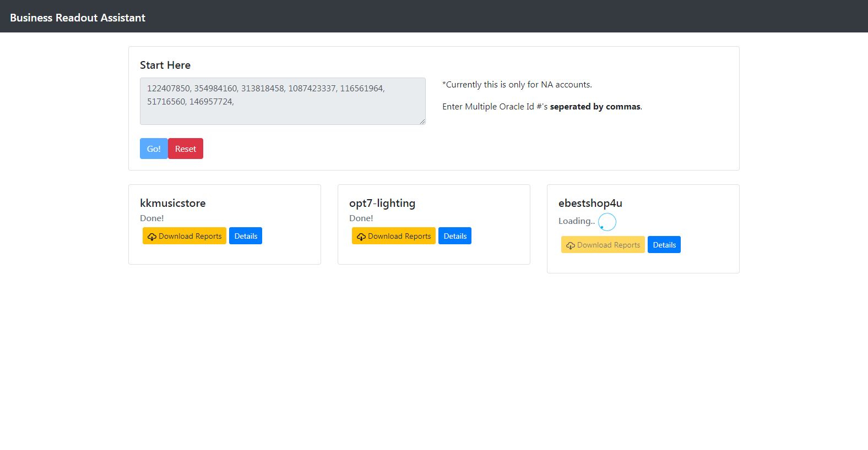The image size is (868, 450).
Task: Open Details for kkmusicstore
Action: tap(246, 236)
